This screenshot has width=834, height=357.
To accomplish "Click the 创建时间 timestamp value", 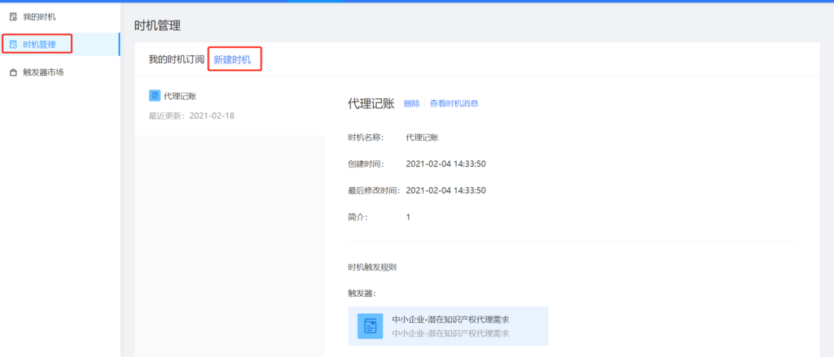I will click(x=446, y=163).
